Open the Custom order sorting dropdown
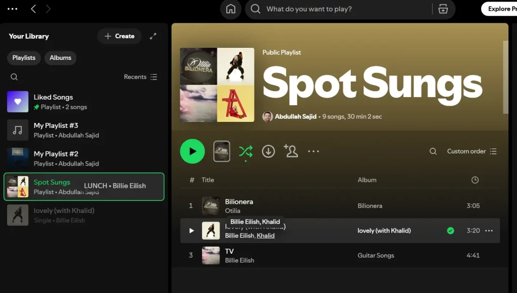Screen dimensions: 517x293 tap(467, 151)
